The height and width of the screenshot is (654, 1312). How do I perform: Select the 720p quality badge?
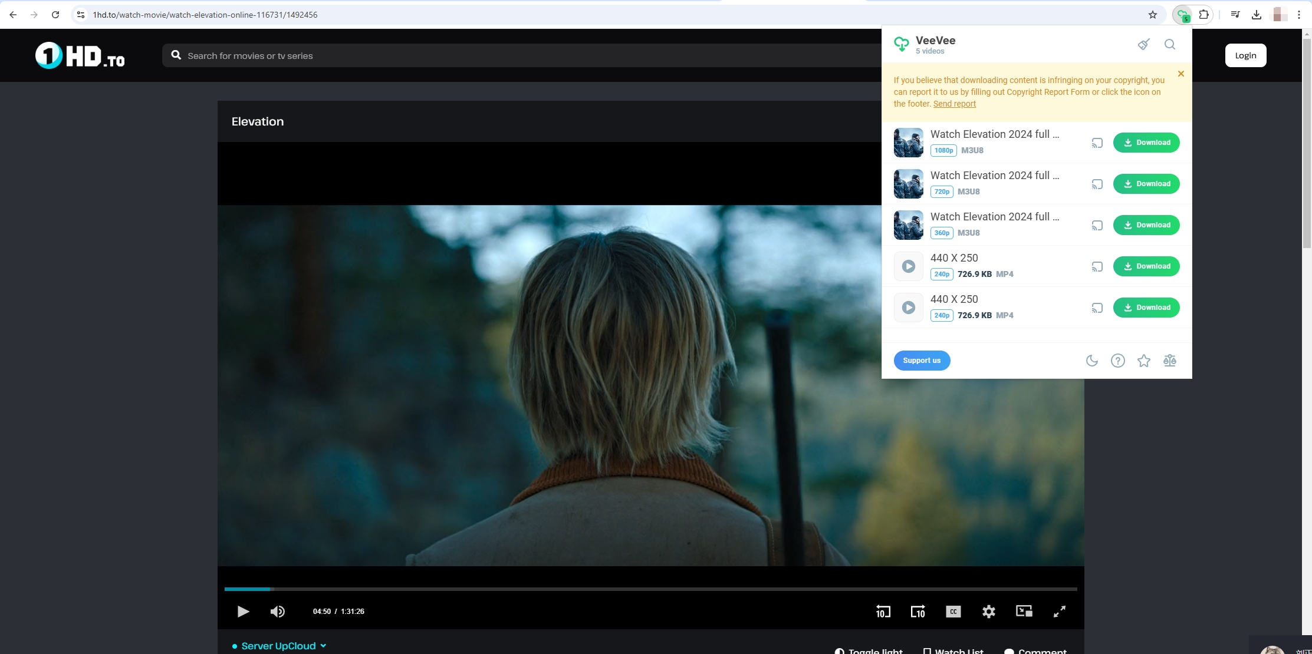click(x=942, y=191)
